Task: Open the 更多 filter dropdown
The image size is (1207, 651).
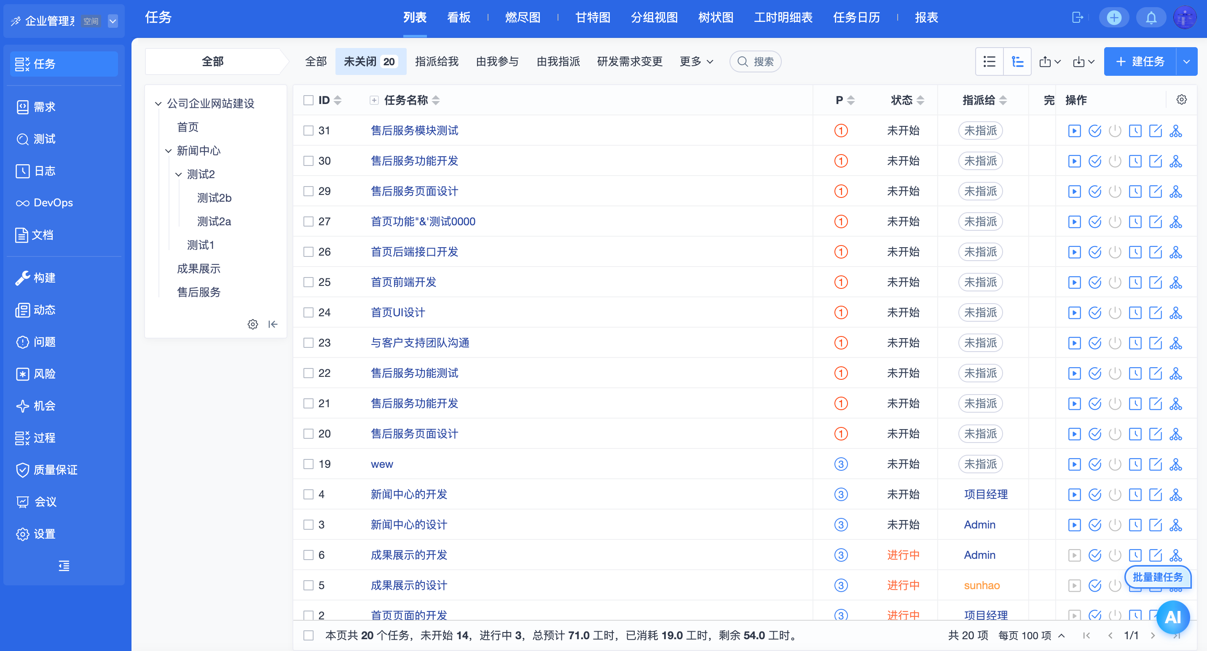Action: (696, 61)
